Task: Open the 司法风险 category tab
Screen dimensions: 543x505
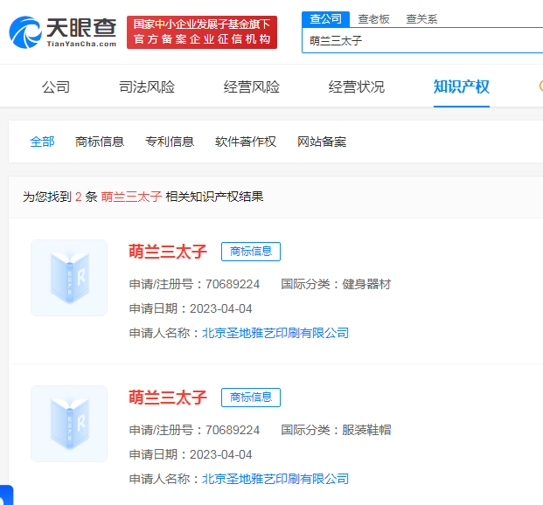Action: click(x=147, y=86)
